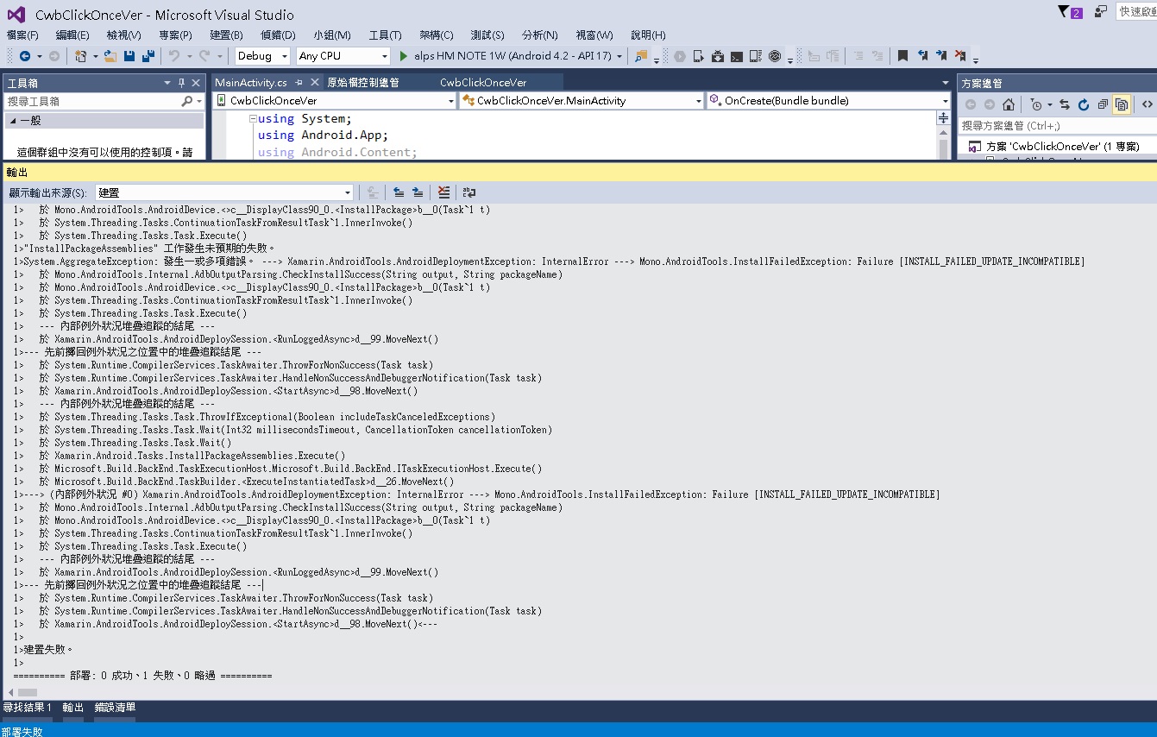1157x737 pixels.
Task: Close the MainActivity.cs tab
Action: pyautogui.click(x=313, y=83)
